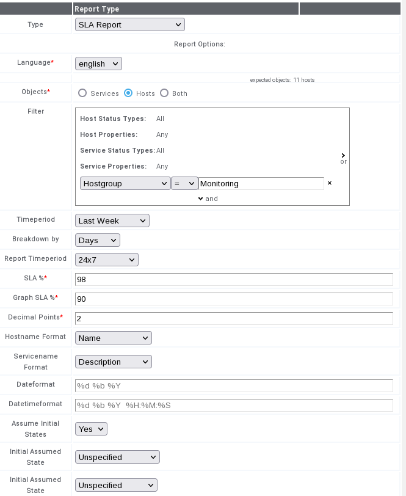The image size is (406, 496).
Task: Open the filter operator dropdown
Action: [x=184, y=183]
